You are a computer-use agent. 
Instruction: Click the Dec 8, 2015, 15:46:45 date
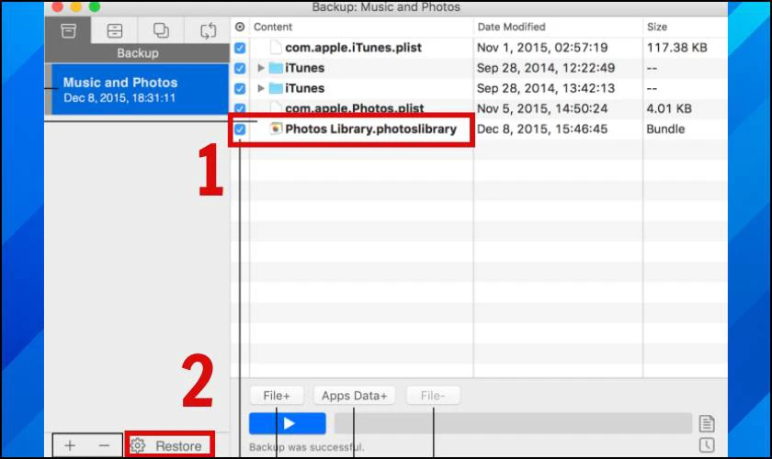tap(542, 129)
